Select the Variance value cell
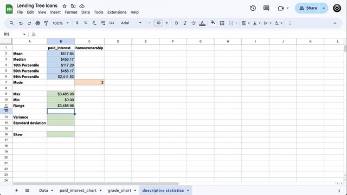This screenshot has height=195, width=347. pos(61,117)
